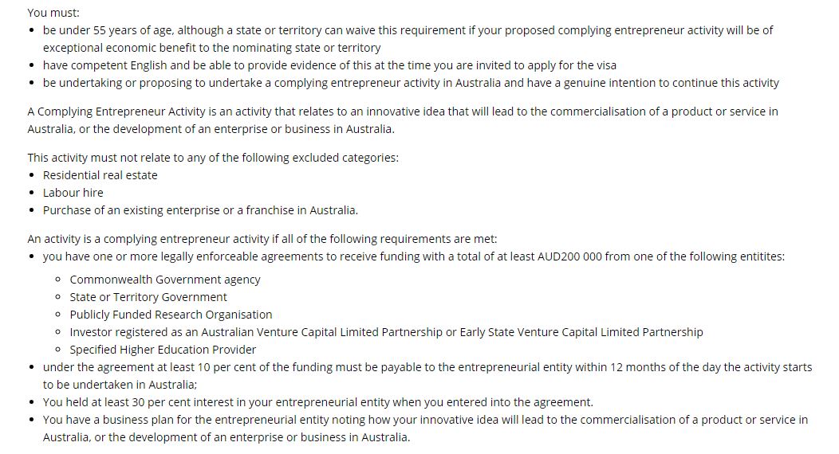Click the 'Labour hire' list item
The height and width of the screenshot is (454, 839).
click(x=73, y=193)
